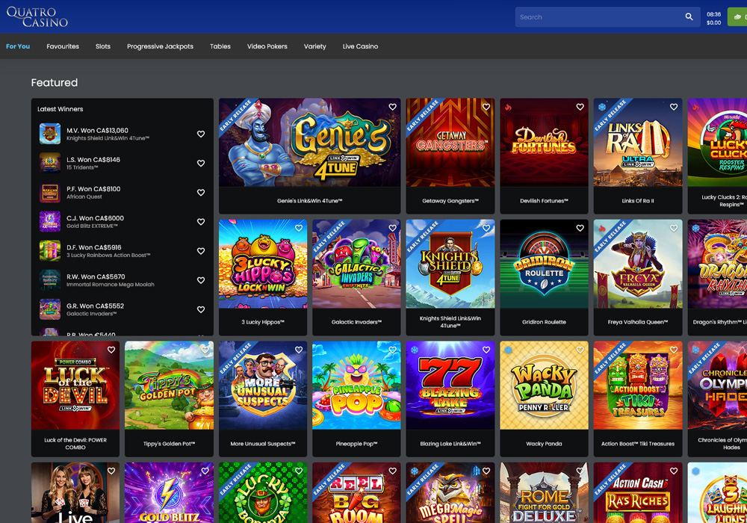Viewport: 747px width, 523px height.
Task: Click the search input field
Action: (607, 16)
